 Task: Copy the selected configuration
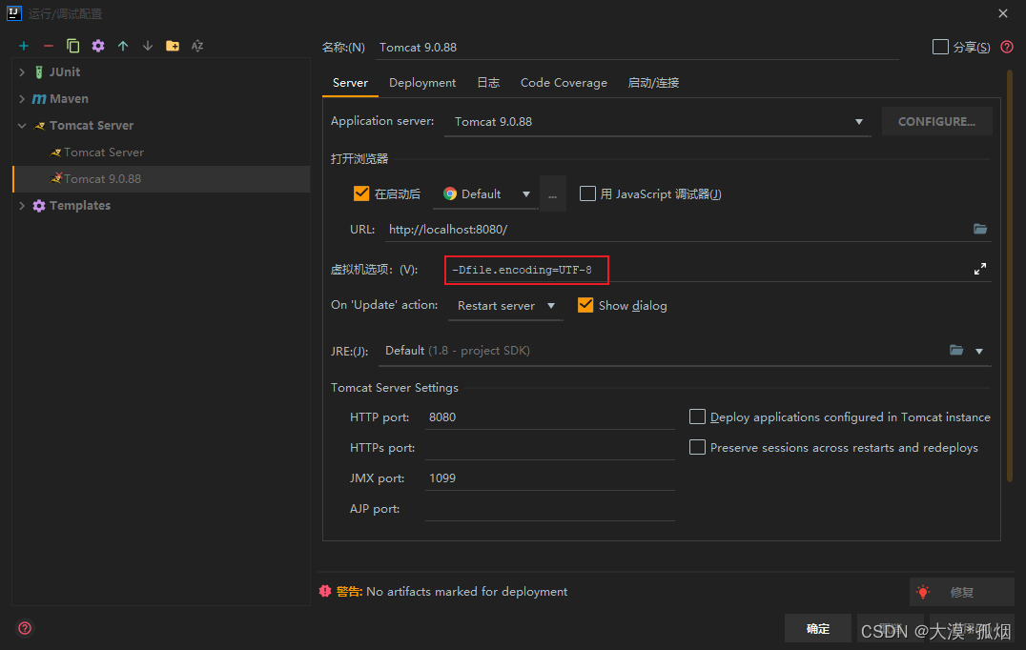click(x=72, y=46)
